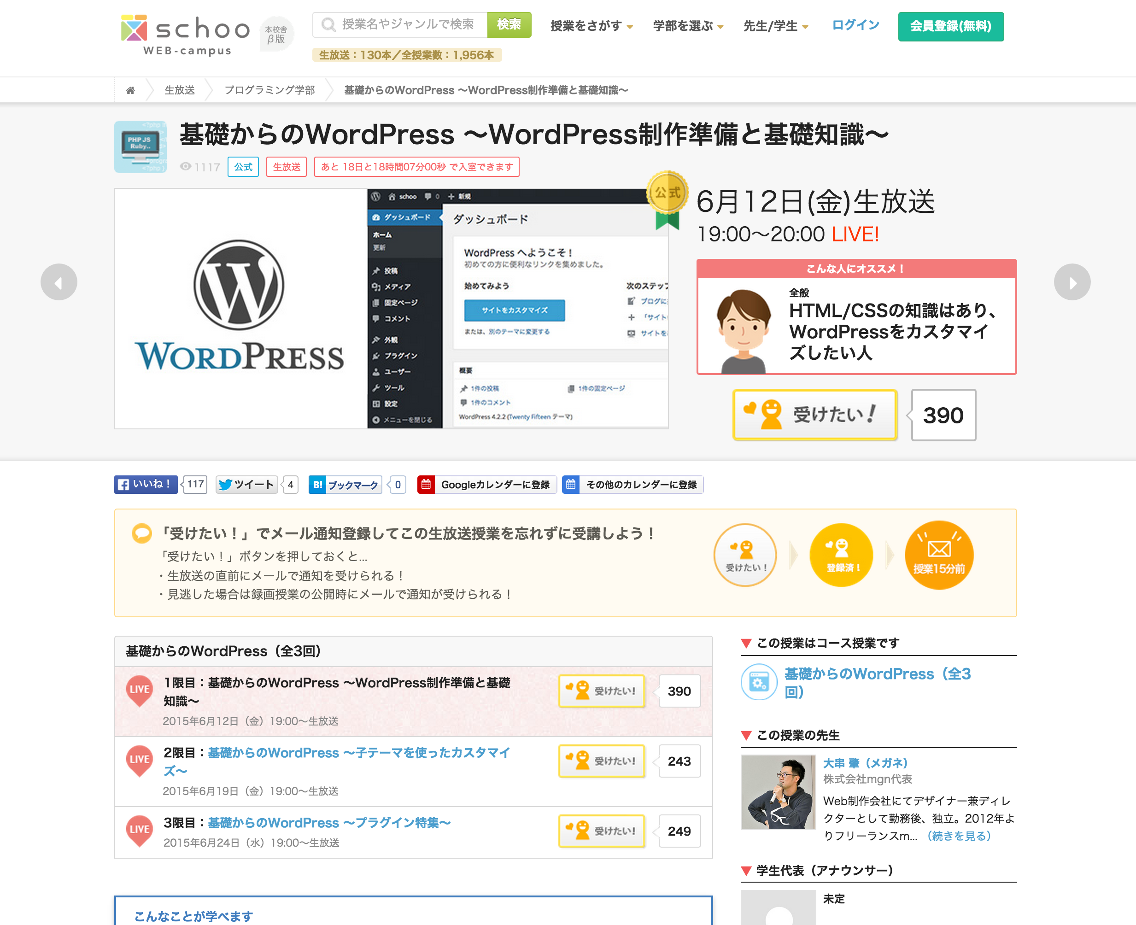Toggle the large 受けたい！ button
Viewport: 1136px width, 925px height.
(815, 415)
